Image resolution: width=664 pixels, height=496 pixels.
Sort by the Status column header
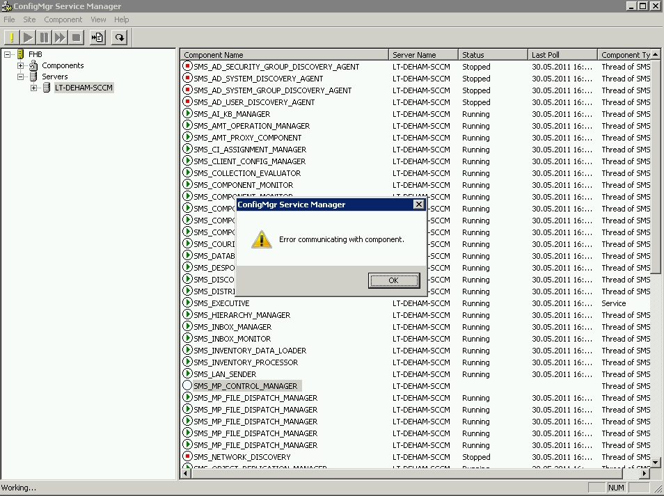[x=493, y=54]
